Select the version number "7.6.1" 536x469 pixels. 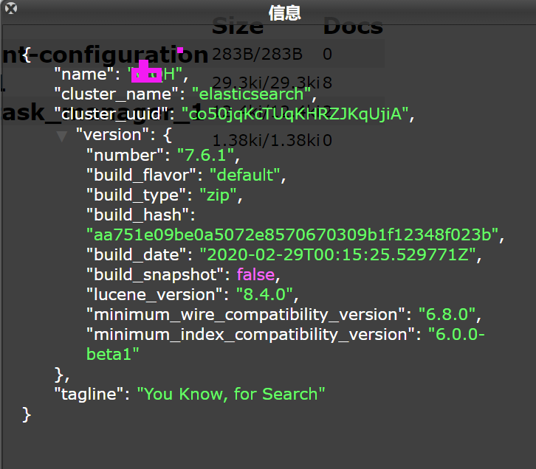pyautogui.click(x=206, y=156)
